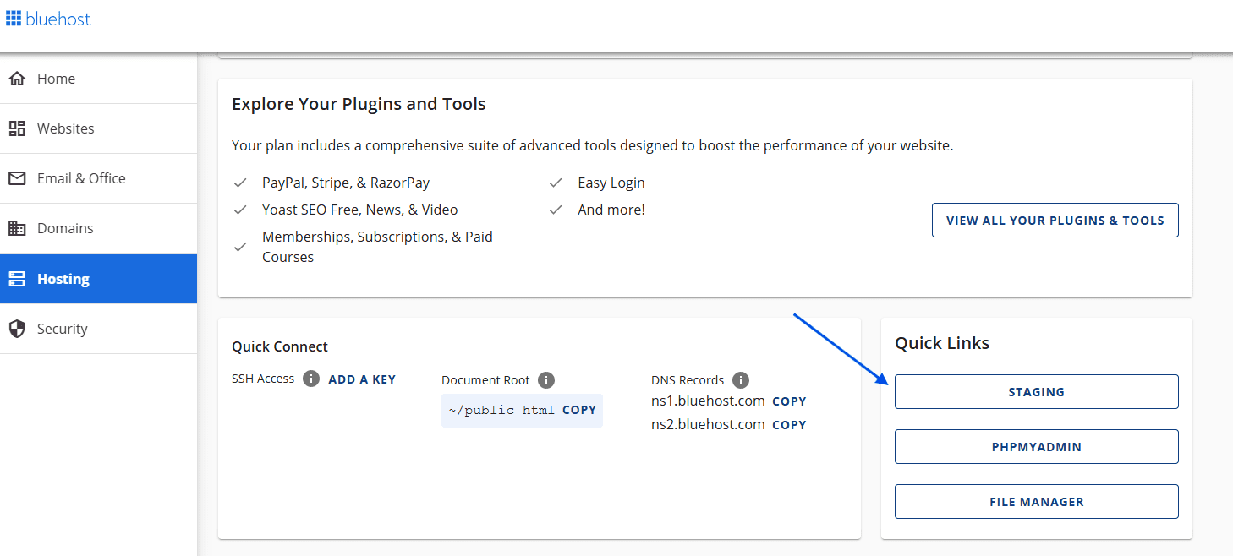Click the Websites dashboard icon in sidebar
1233x556 pixels.
click(x=17, y=128)
